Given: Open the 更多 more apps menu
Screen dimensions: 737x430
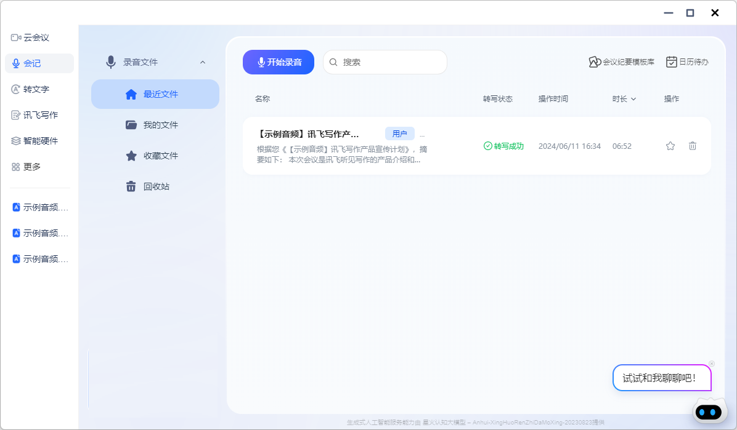Looking at the screenshot, I should click(x=26, y=167).
